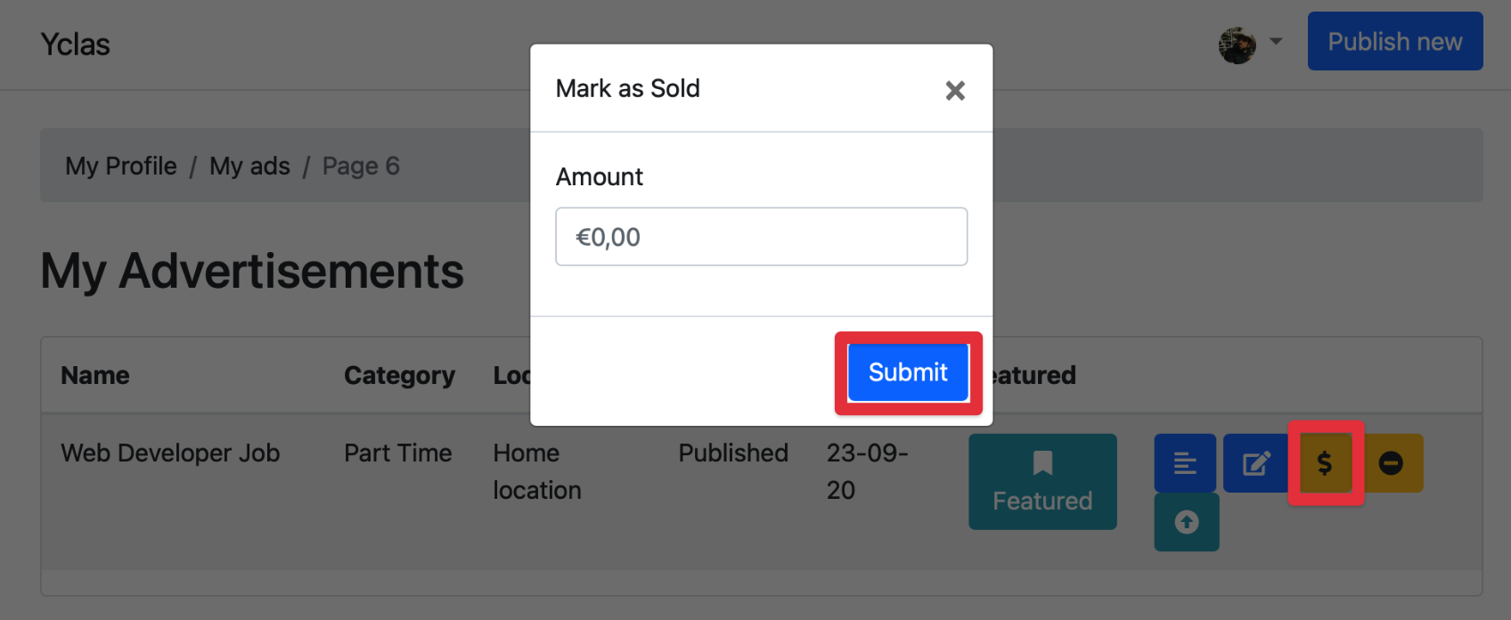Deactivate ad with the minus-circle icon
The image size is (1511, 620).
pyautogui.click(x=1392, y=463)
